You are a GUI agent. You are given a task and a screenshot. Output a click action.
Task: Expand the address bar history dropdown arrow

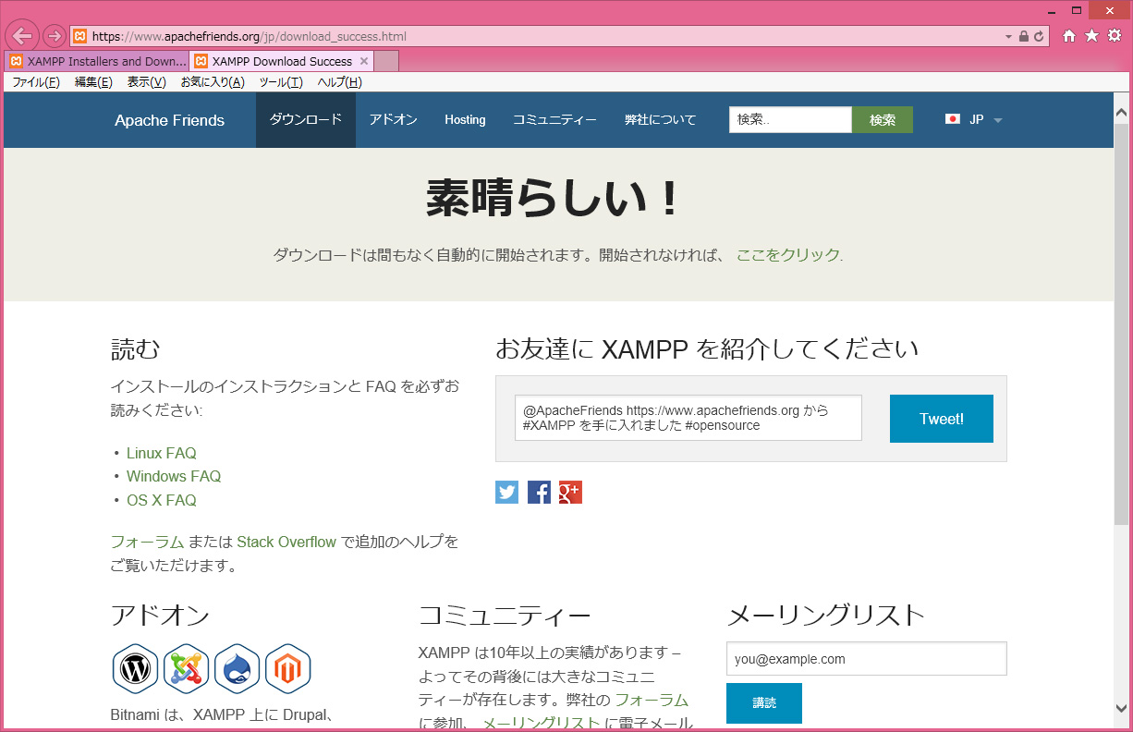1008,37
